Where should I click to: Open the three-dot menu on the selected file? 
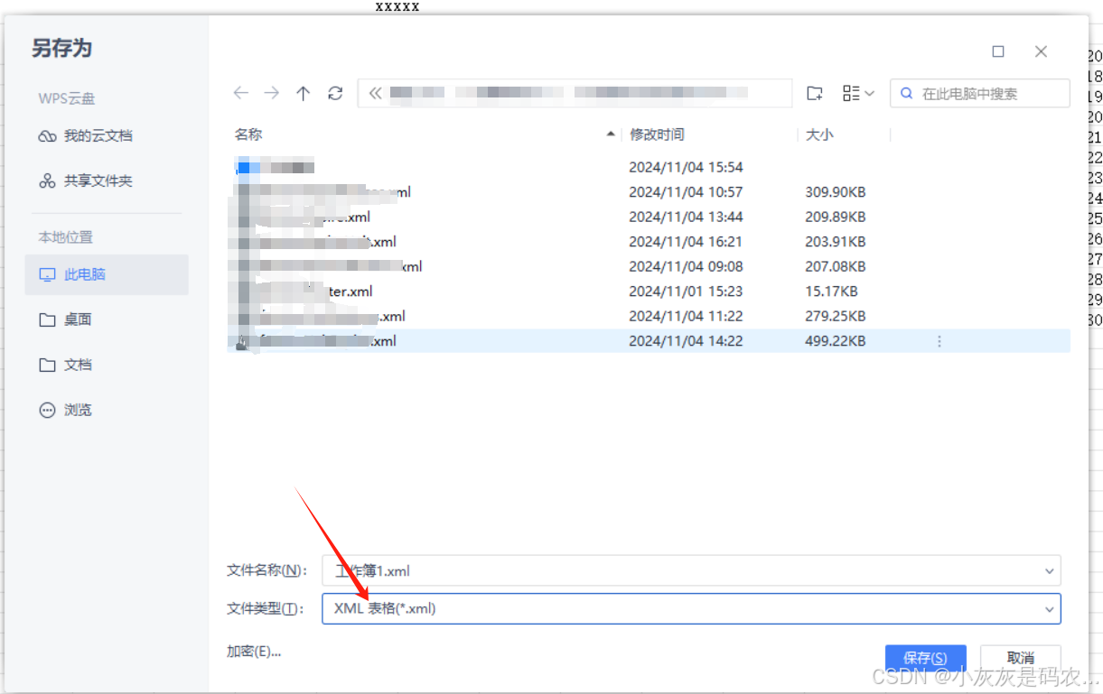939,341
